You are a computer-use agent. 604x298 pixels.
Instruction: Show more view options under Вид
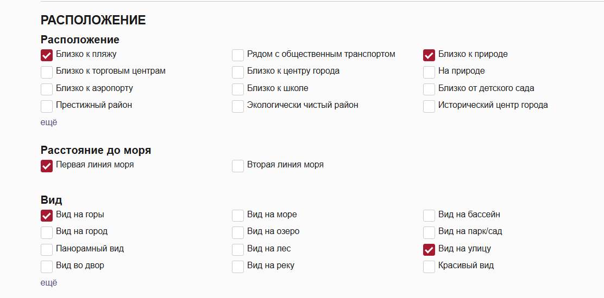coord(49,283)
